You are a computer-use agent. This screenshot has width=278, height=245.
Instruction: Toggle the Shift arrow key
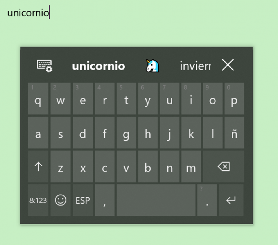click(38, 166)
